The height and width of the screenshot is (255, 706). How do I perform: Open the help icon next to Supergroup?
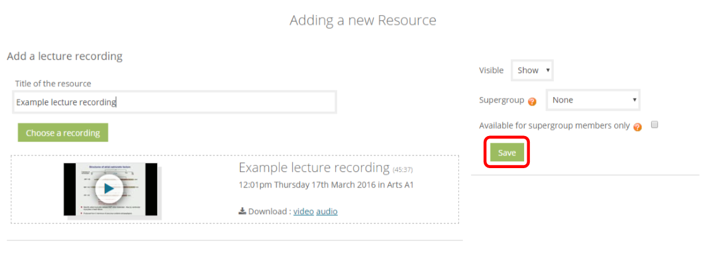click(x=532, y=101)
